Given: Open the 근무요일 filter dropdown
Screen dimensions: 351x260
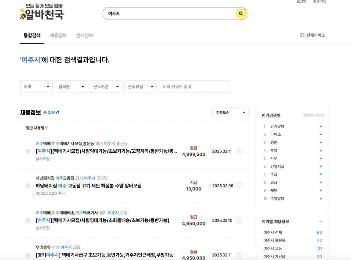Looking at the screenshot, I should pyautogui.click(x=139, y=86).
